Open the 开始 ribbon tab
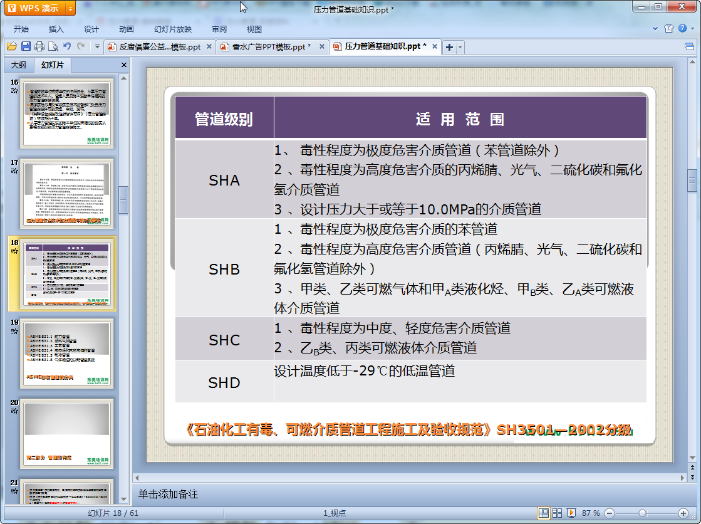The height and width of the screenshot is (524, 701). coord(21,29)
